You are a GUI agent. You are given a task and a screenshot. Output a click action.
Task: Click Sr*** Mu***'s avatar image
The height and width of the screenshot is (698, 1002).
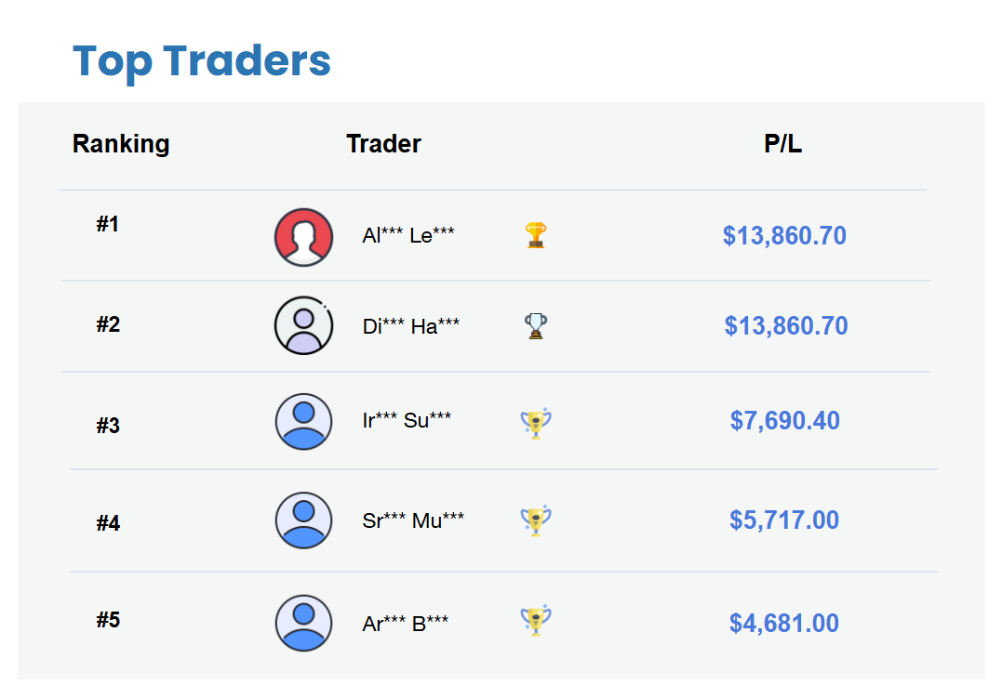303,520
